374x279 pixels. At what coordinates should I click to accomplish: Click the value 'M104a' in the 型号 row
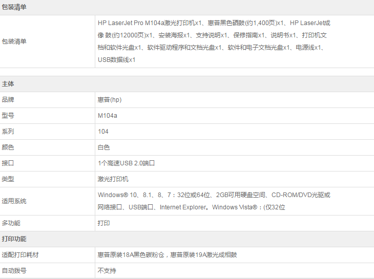coord(108,116)
